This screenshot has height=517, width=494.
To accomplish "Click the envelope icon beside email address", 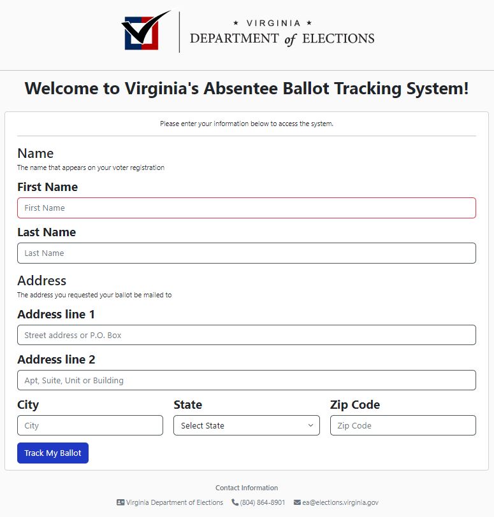I will [x=297, y=502].
